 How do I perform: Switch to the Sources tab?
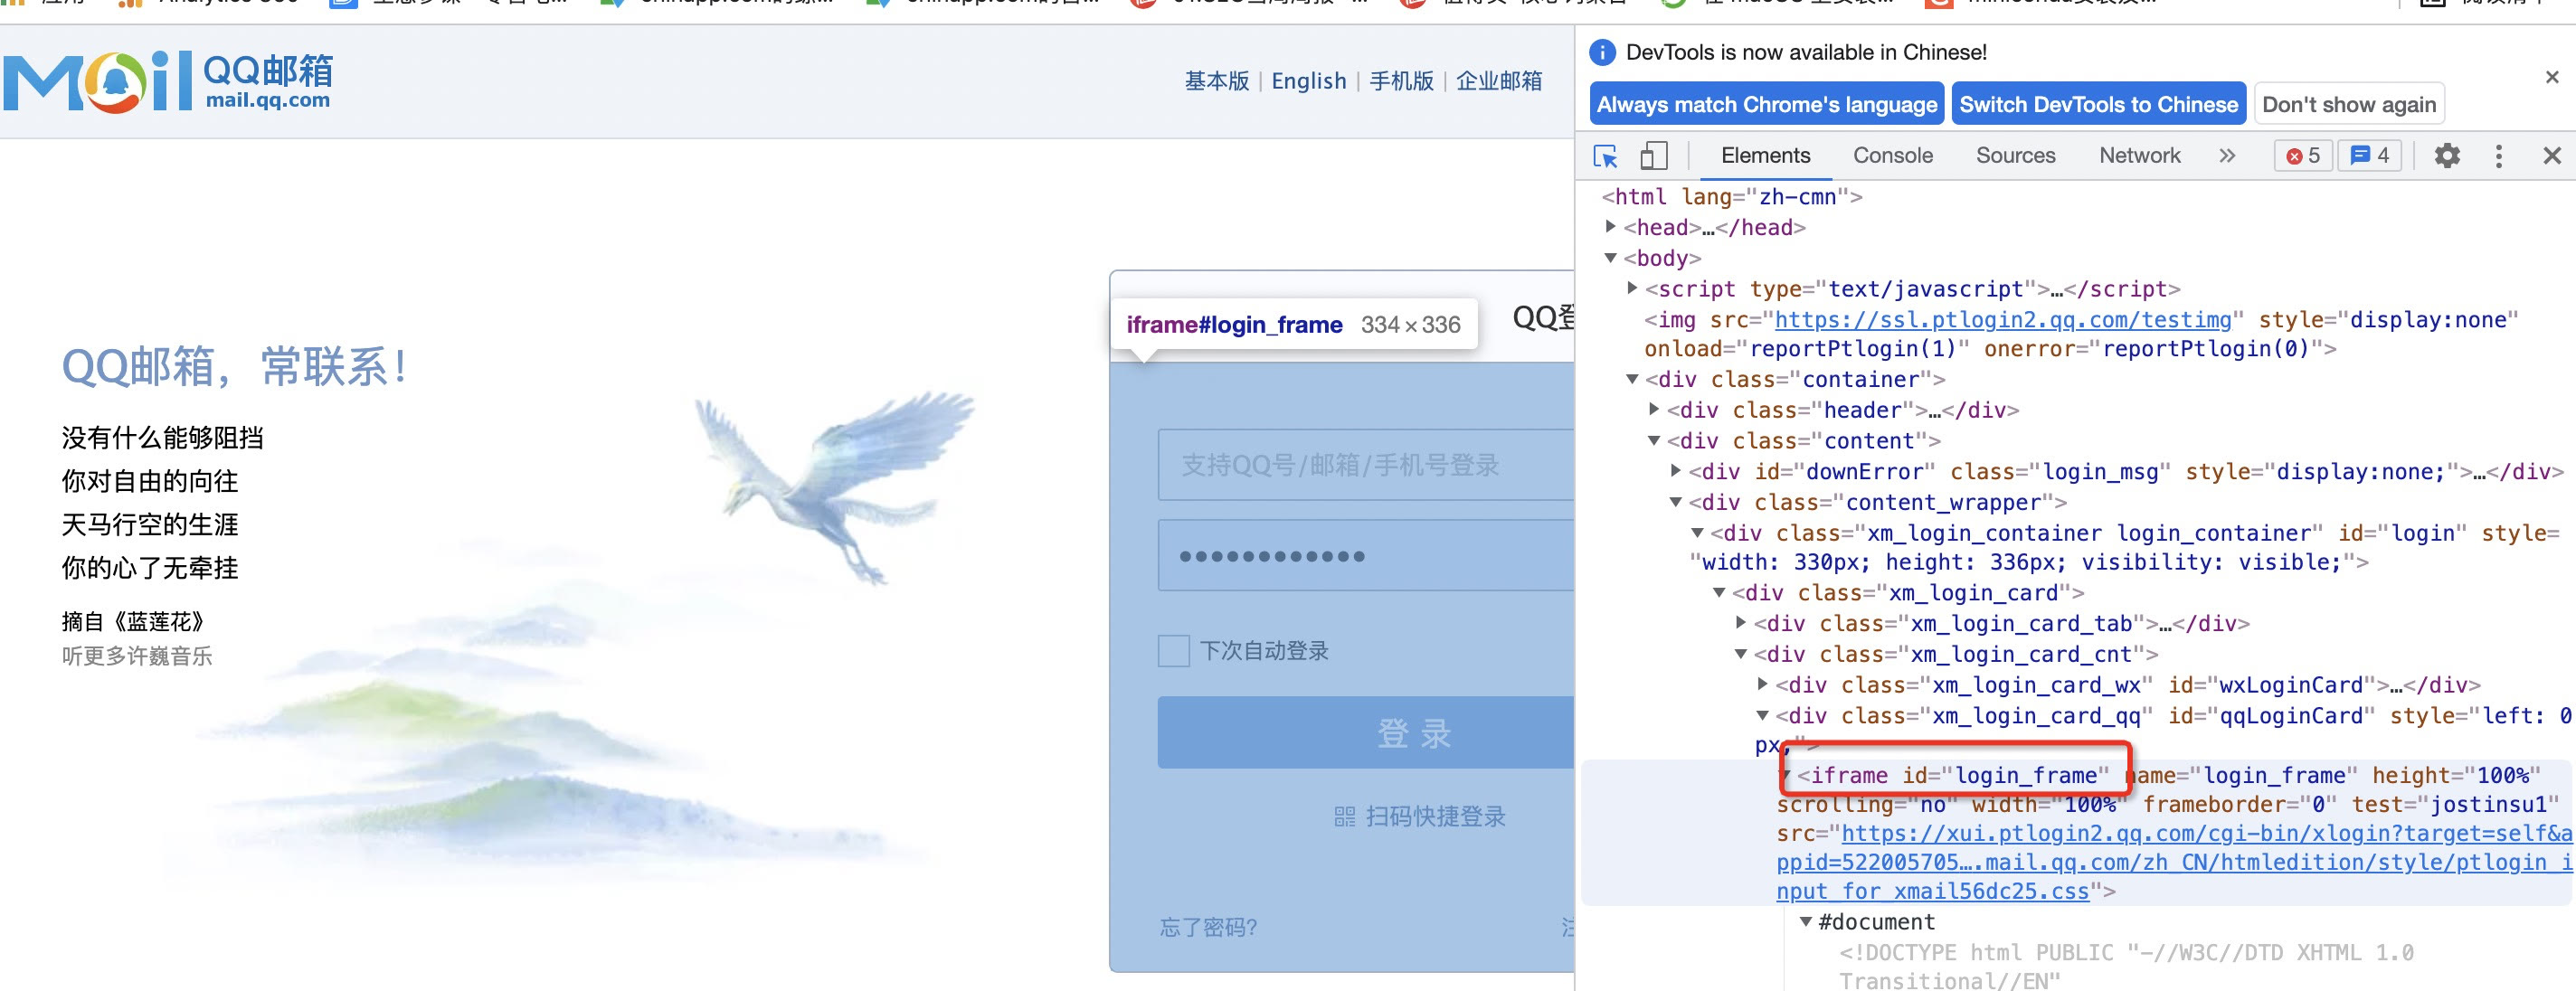pos(2015,156)
